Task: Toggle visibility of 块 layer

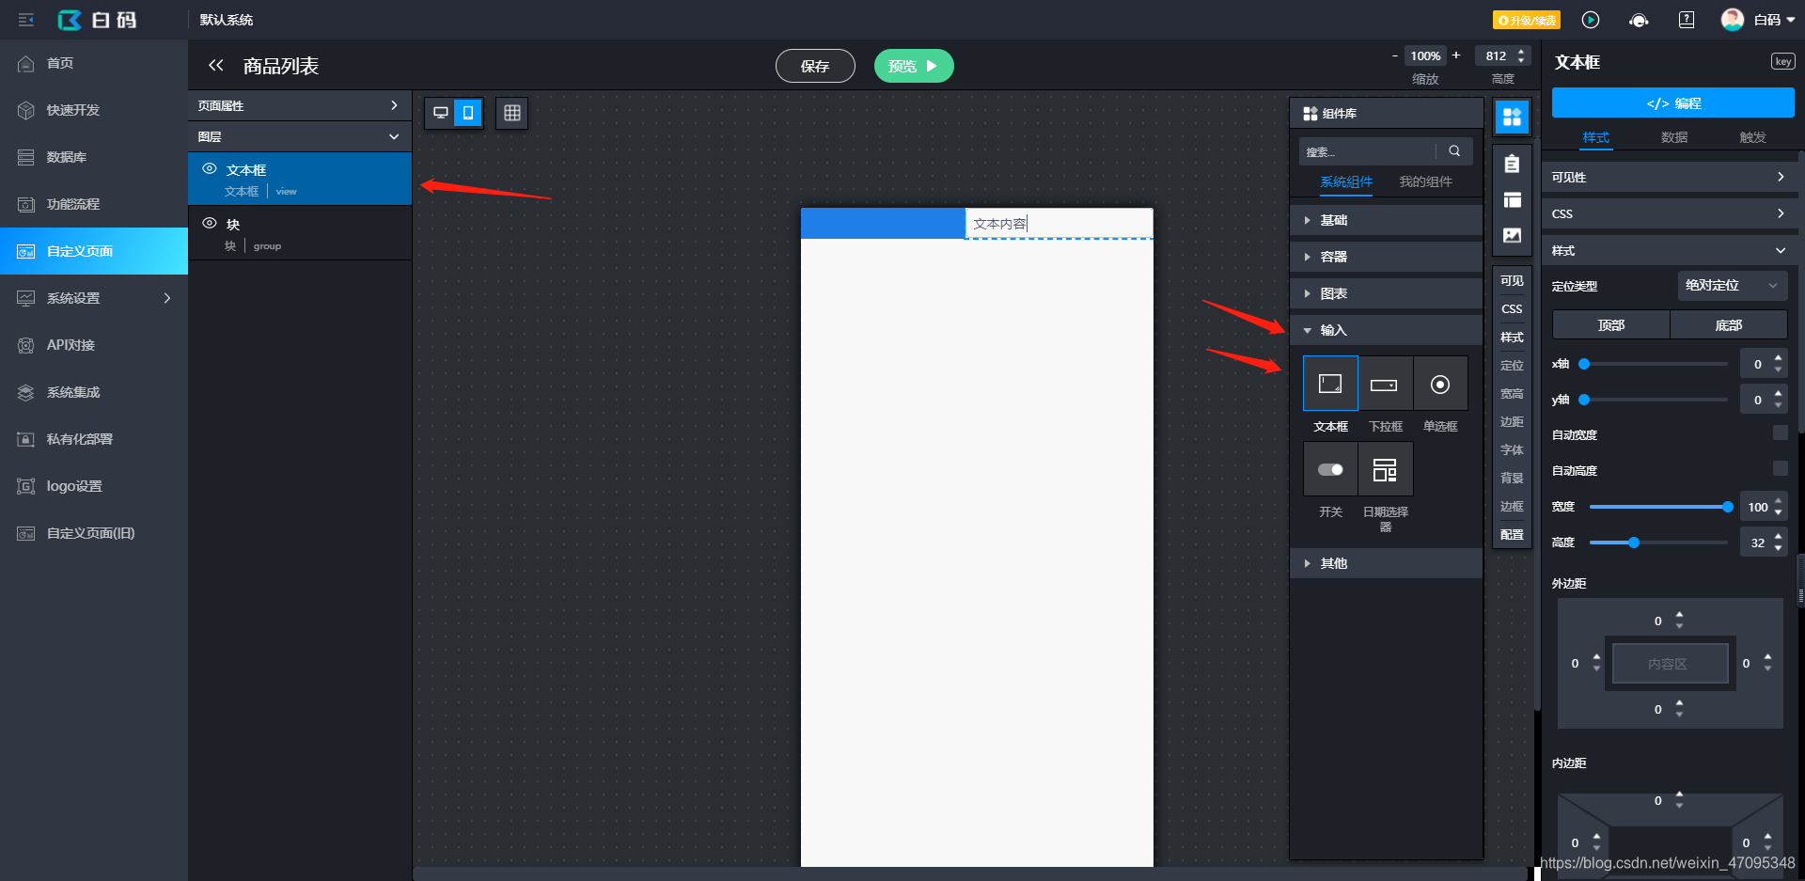Action: 210,223
